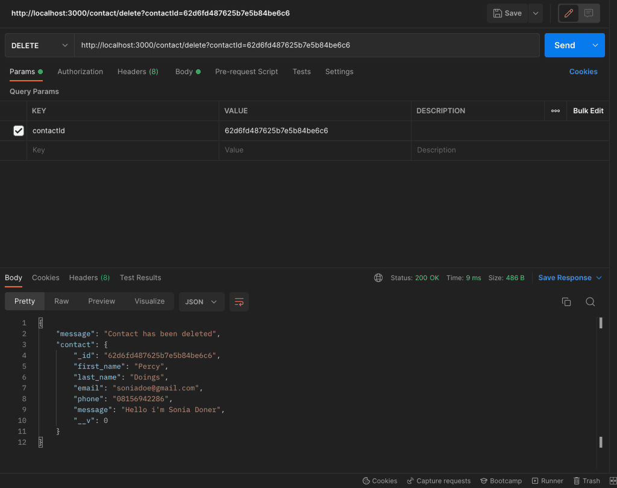Expand the Send button arrow

tap(595, 45)
